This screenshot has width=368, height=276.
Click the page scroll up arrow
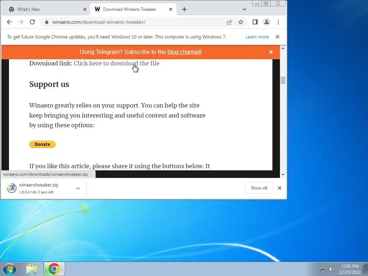(x=283, y=48)
